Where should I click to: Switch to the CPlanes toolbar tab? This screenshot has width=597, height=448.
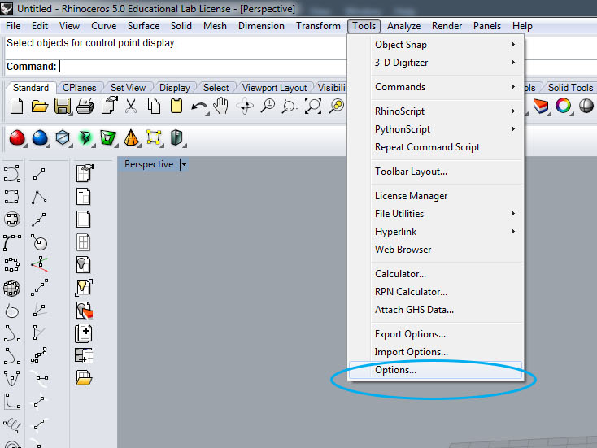point(79,88)
